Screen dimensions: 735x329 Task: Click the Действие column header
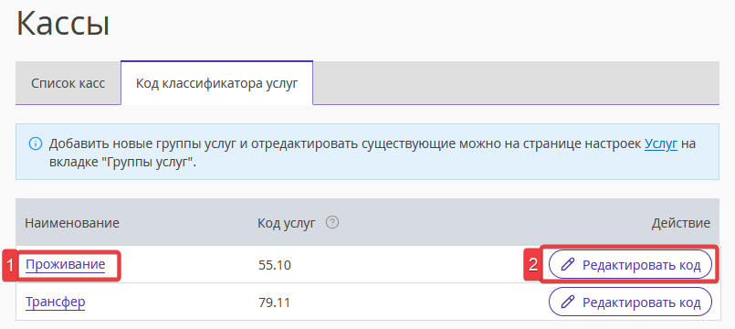click(x=680, y=223)
